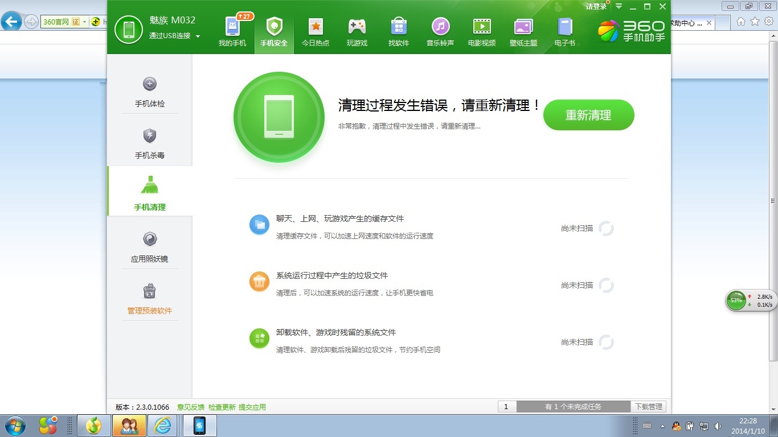Screen dimensions: 778x437
Task: Click the unfinished tasks progress bar
Action: click(573, 407)
